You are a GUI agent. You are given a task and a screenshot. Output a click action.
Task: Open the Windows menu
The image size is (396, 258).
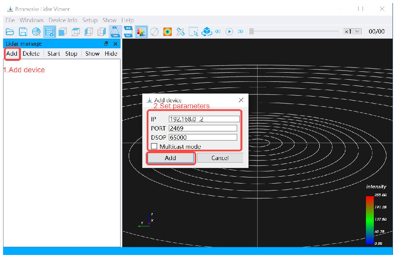32,20
